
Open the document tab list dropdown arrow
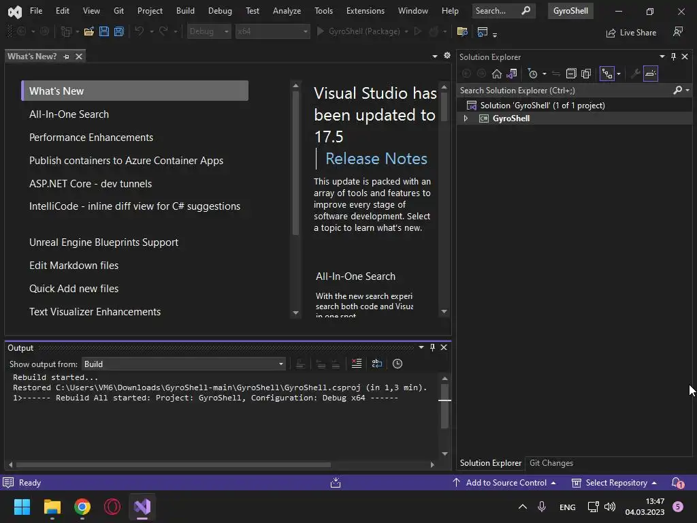(x=434, y=56)
